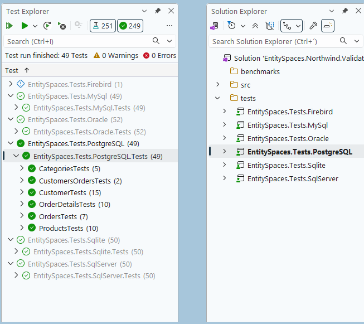The image size is (364, 324).
Task: Toggle the 251 total tests filter
Action: point(103,26)
